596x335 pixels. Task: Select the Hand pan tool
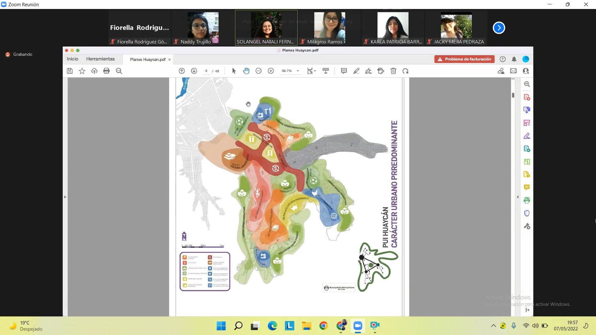246,71
